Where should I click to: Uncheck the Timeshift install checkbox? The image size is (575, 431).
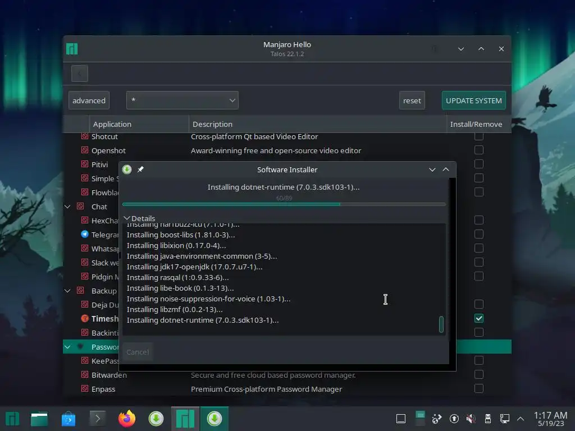coord(478,318)
